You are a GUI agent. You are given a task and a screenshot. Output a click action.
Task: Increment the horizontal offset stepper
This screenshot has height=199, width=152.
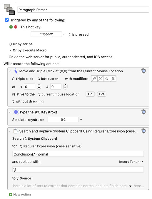[39, 85]
